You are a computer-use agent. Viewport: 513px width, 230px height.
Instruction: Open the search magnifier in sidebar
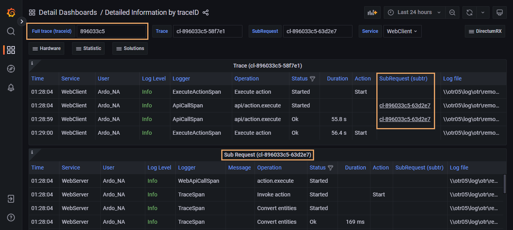11,31
